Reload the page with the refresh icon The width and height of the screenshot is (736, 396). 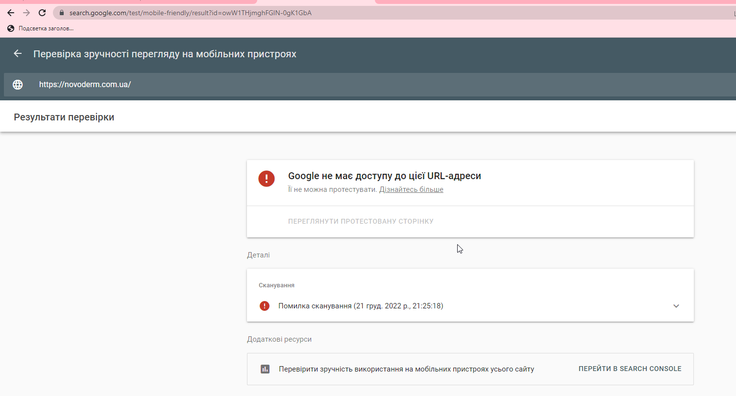click(42, 13)
